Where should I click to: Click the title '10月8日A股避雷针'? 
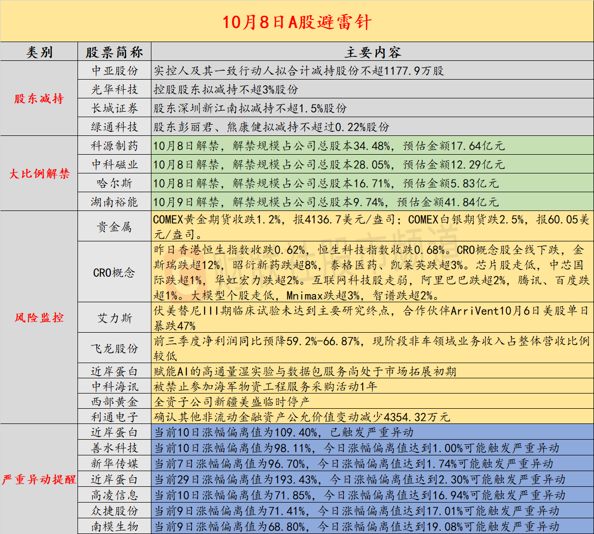click(297, 22)
